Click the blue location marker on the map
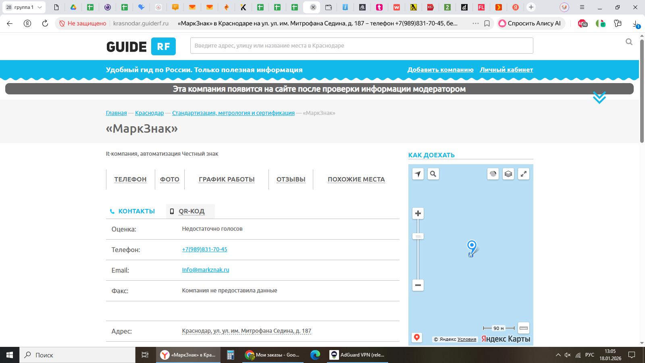 point(472,247)
